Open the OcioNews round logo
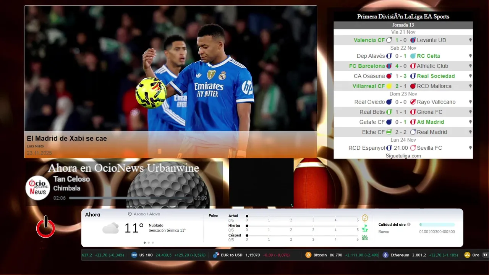This screenshot has height=275, width=489. (38, 188)
